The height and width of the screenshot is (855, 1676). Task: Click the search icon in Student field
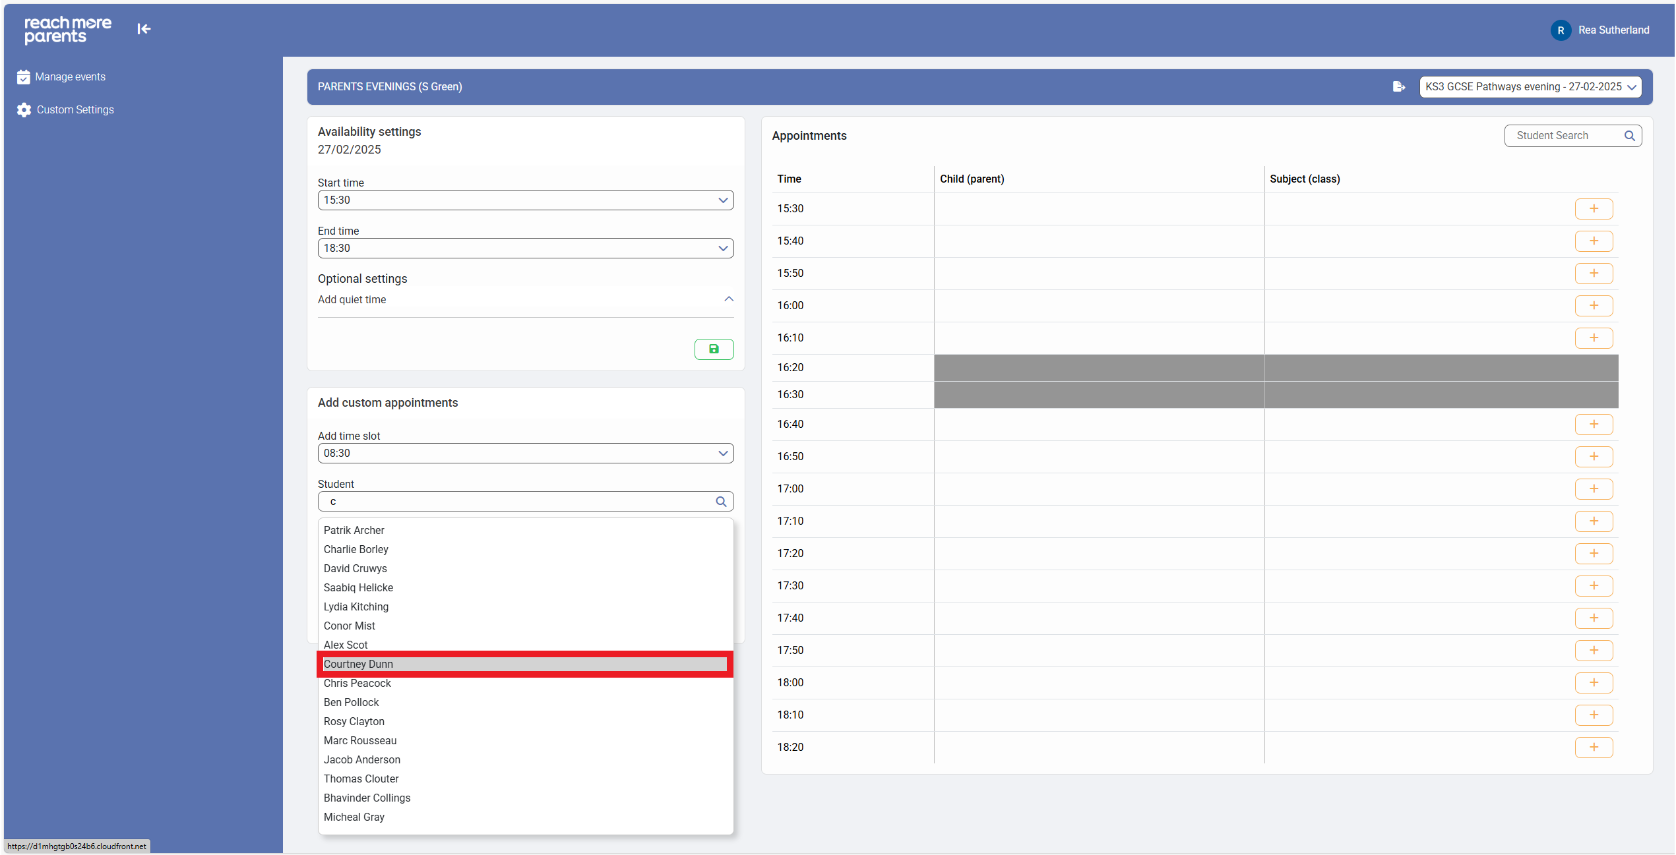pyautogui.click(x=721, y=502)
